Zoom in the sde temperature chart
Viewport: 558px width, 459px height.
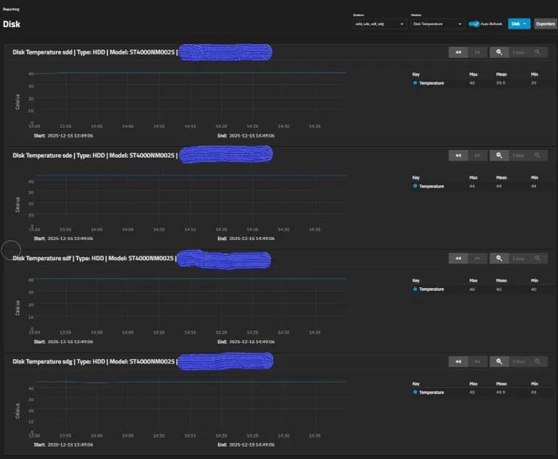click(x=537, y=156)
